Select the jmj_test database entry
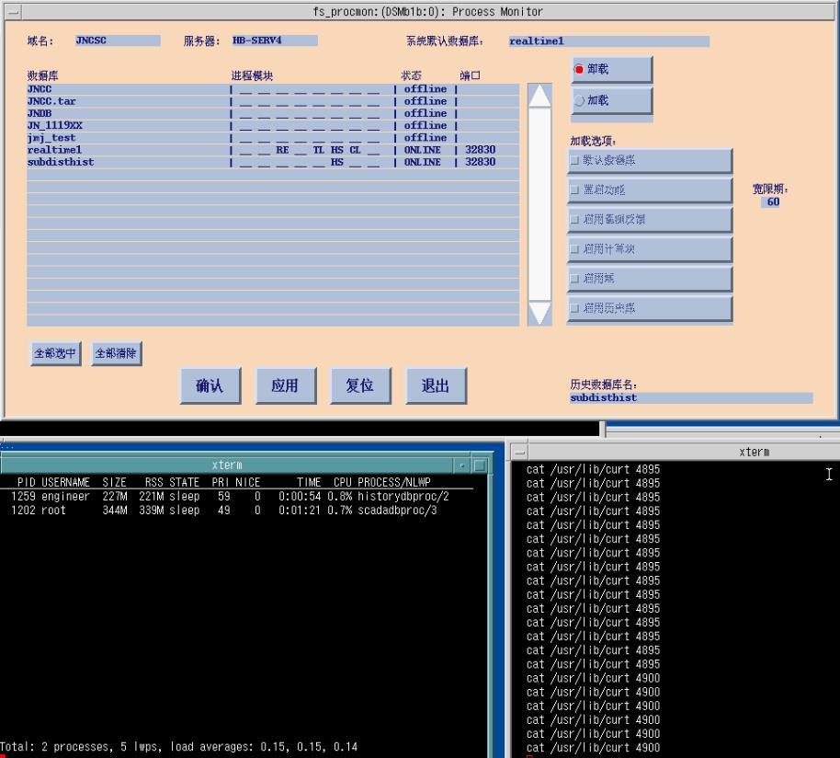Screen dimensions: 840x758 point(51,138)
